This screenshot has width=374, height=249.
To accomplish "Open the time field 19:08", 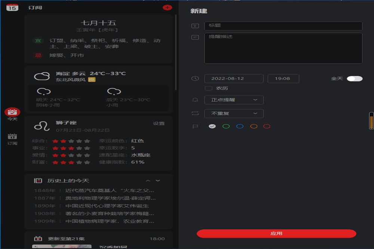I will 283,78.
